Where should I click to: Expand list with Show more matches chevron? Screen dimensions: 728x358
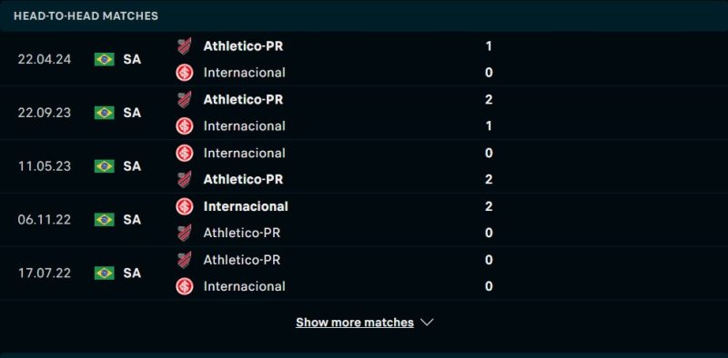pyautogui.click(x=427, y=323)
